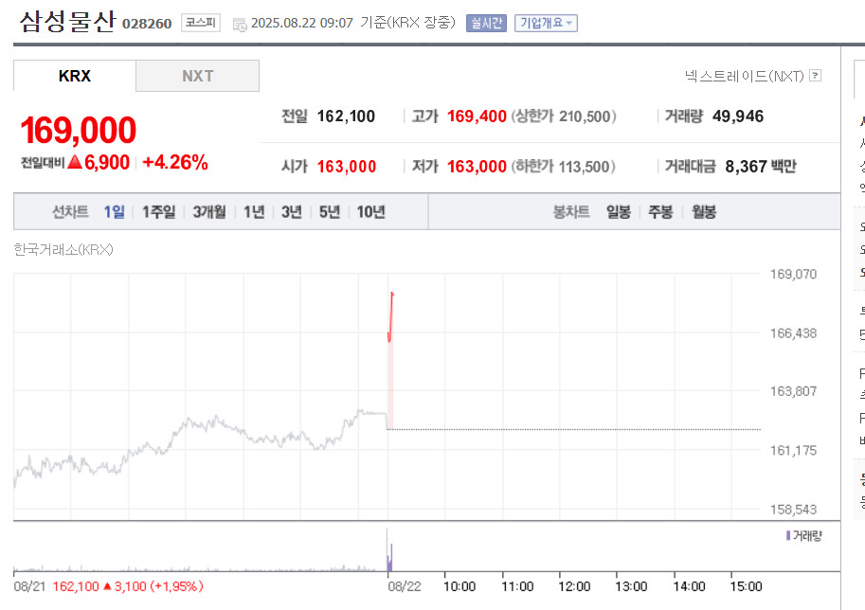The width and height of the screenshot is (865, 610).
Task: View the 3년 chart period
Action: pos(292,212)
